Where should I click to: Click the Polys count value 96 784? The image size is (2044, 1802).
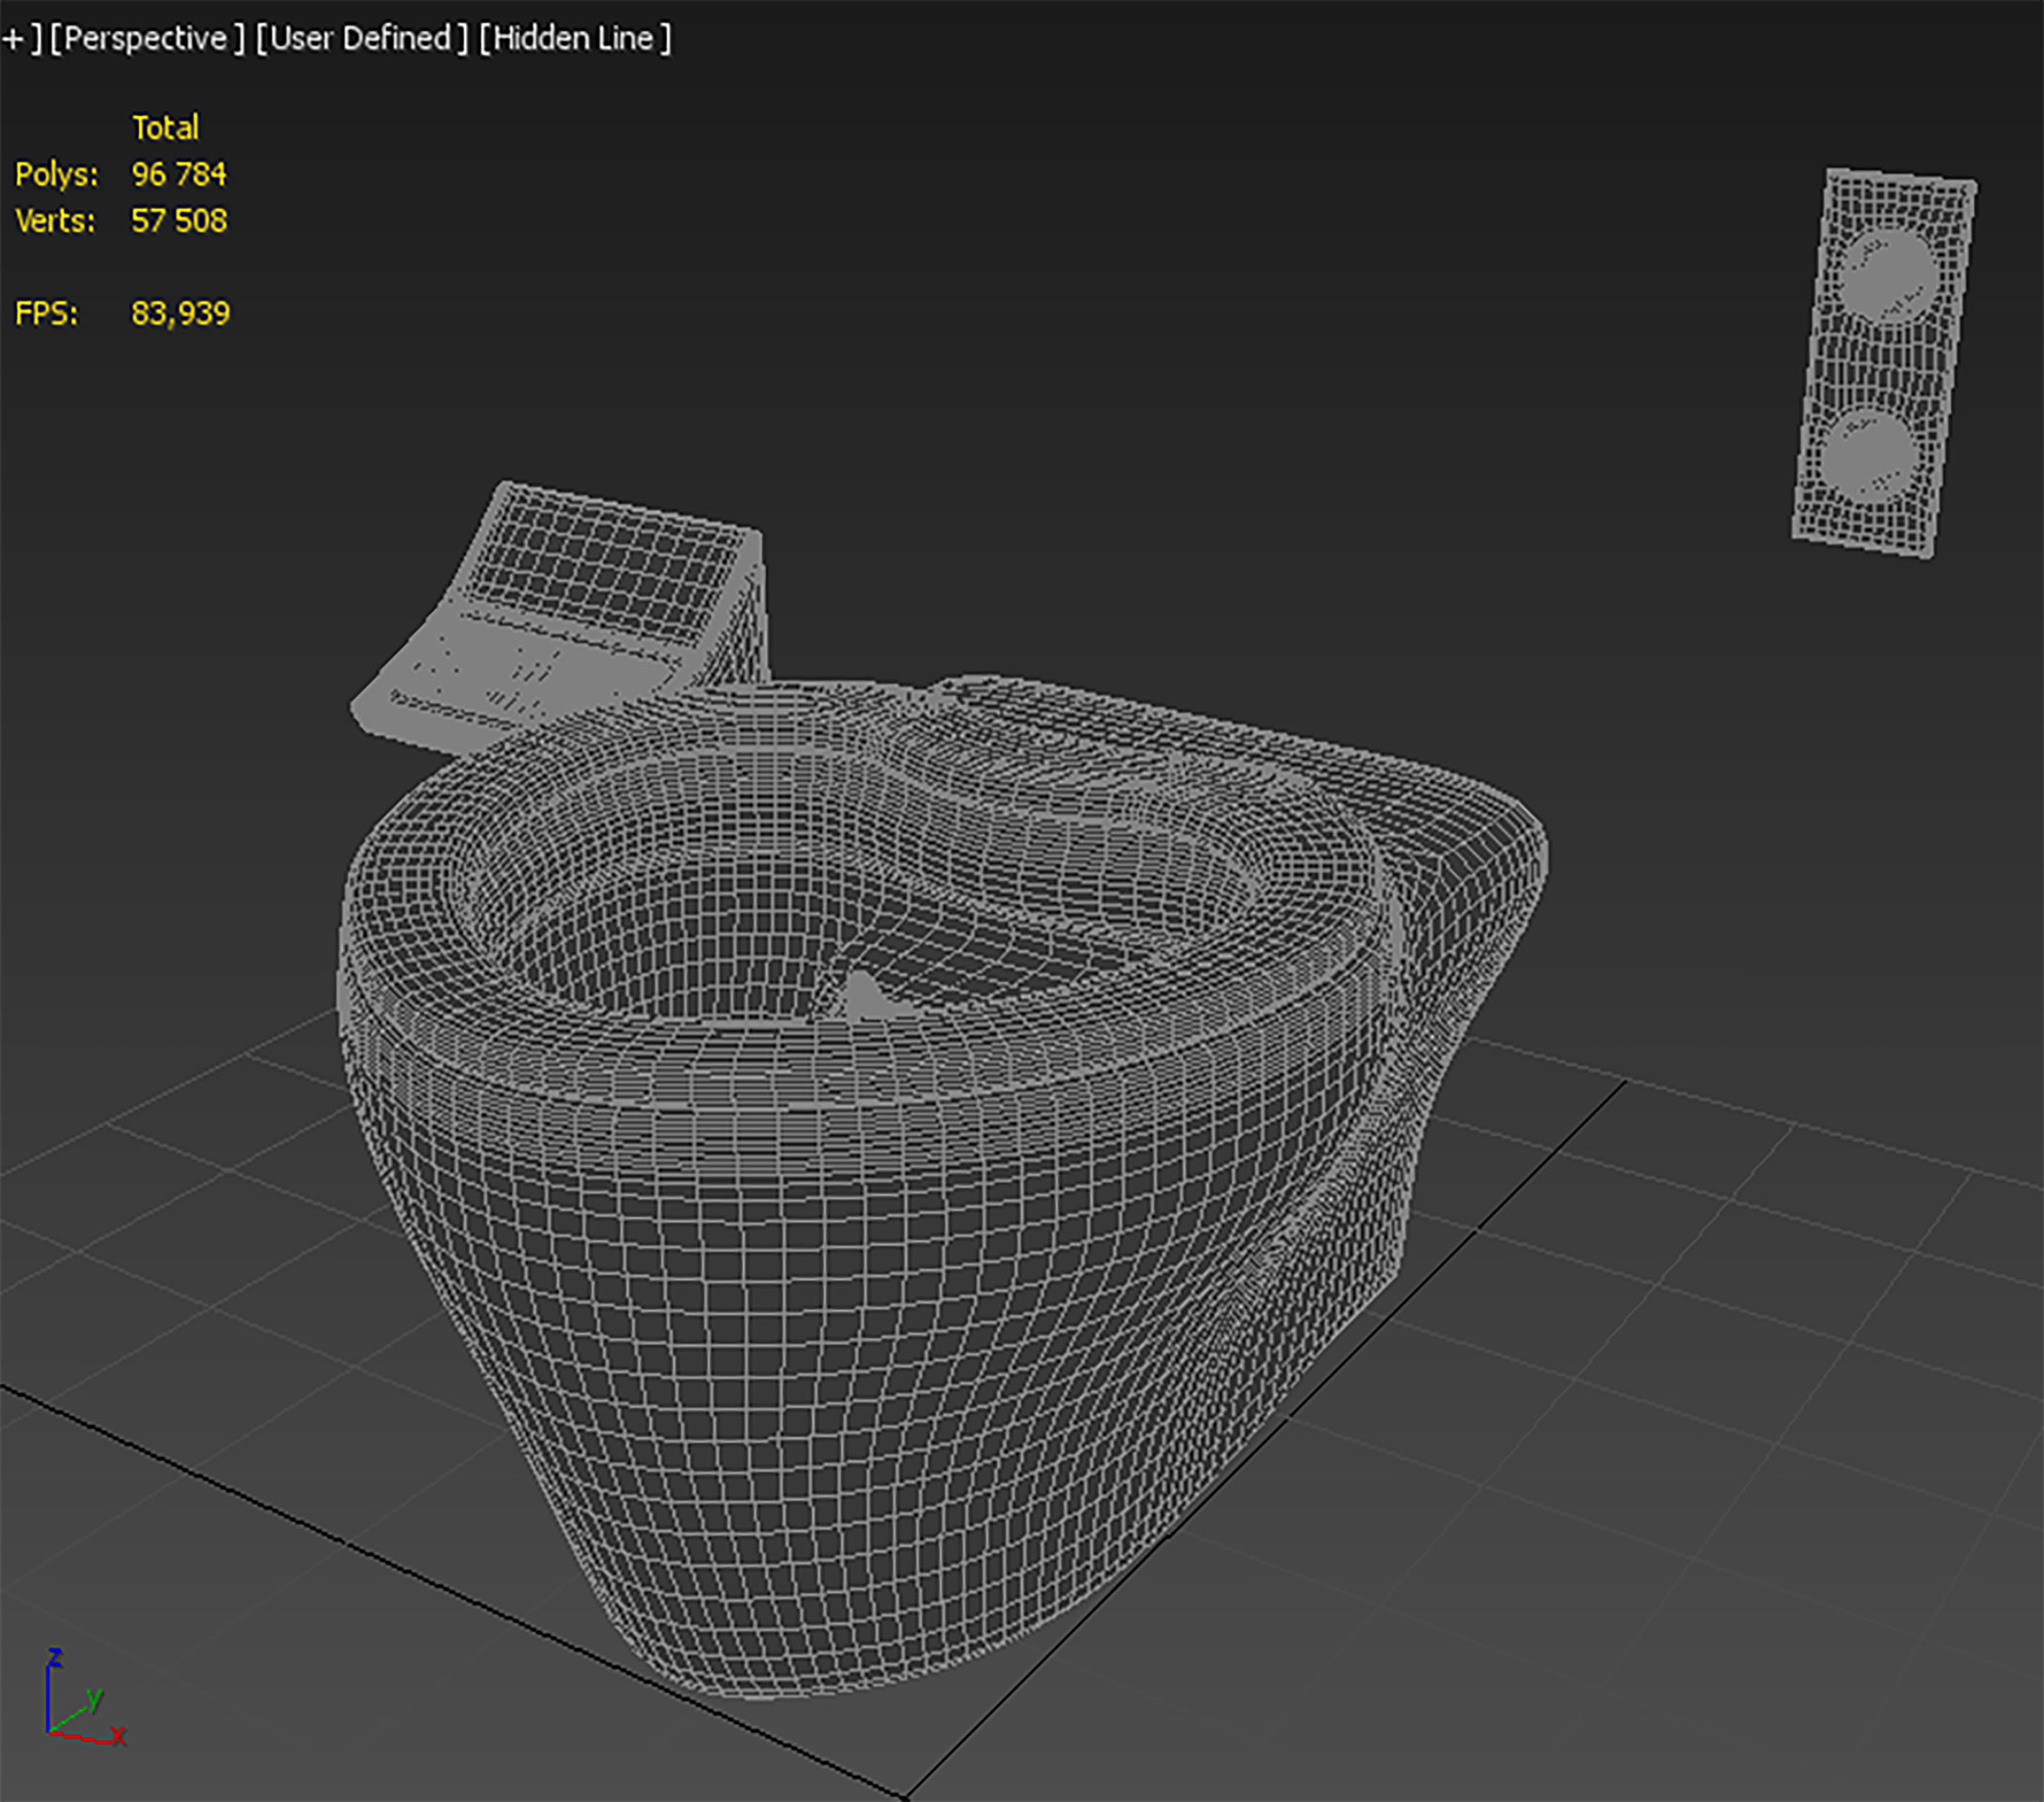179,175
